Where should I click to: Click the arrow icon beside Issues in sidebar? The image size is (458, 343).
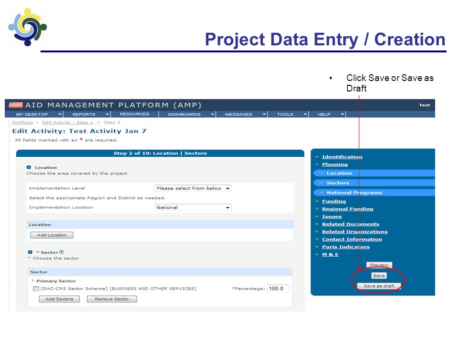click(317, 216)
